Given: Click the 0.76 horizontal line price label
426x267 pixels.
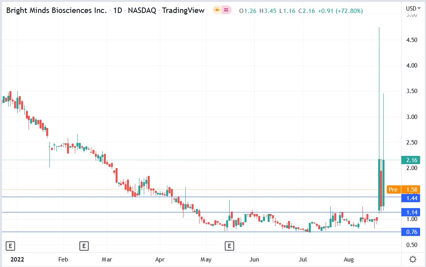Looking at the screenshot, I should pos(411,232).
